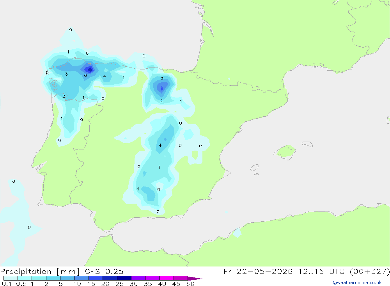Click the '40' legend scale label
The width and height of the screenshot is (390, 286).
[162, 284]
